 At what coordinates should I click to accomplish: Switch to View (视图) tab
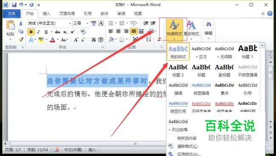pos(138,14)
